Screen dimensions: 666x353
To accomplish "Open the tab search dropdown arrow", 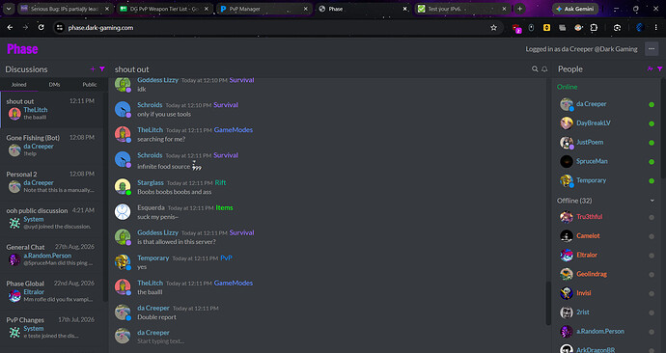I will (9, 9).
